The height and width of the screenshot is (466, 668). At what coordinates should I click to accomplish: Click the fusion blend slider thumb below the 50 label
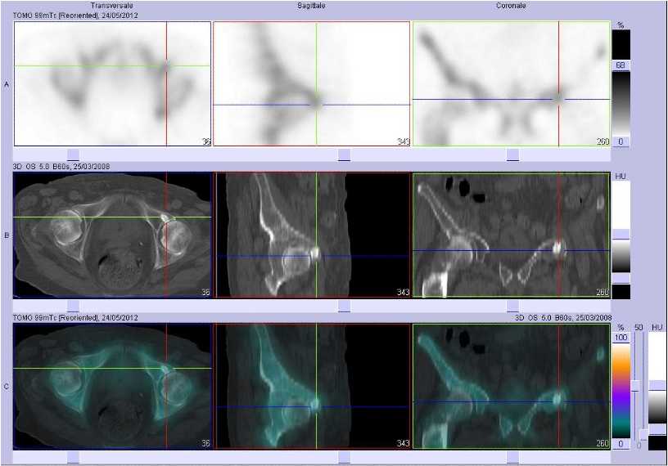[635, 386]
